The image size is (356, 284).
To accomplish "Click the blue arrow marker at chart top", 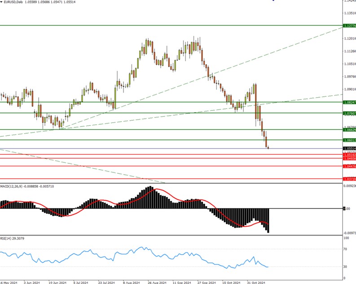I will pyautogui.click(x=274, y=1).
